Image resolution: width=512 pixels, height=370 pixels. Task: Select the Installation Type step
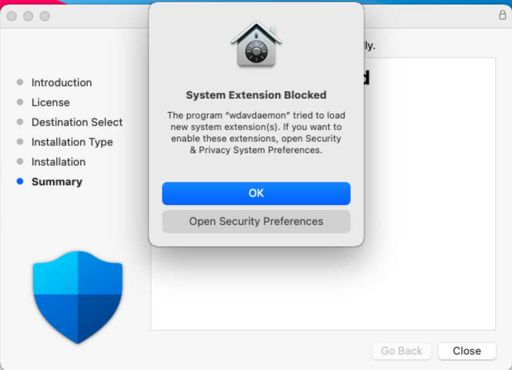tap(72, 142)
